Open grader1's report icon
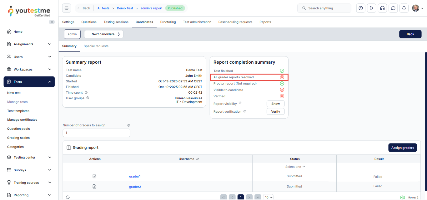Image resolution: width=427 pixels, height=200 pixels. (x=94, y=176)
